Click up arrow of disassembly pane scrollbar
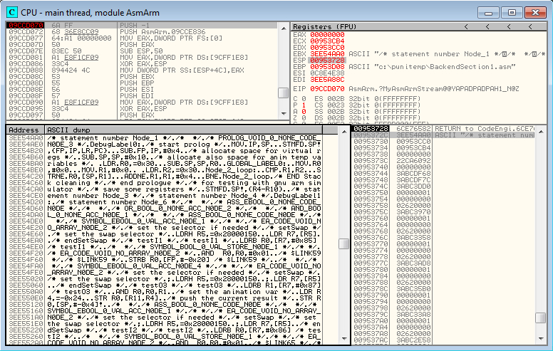 [x=283, y=28]
